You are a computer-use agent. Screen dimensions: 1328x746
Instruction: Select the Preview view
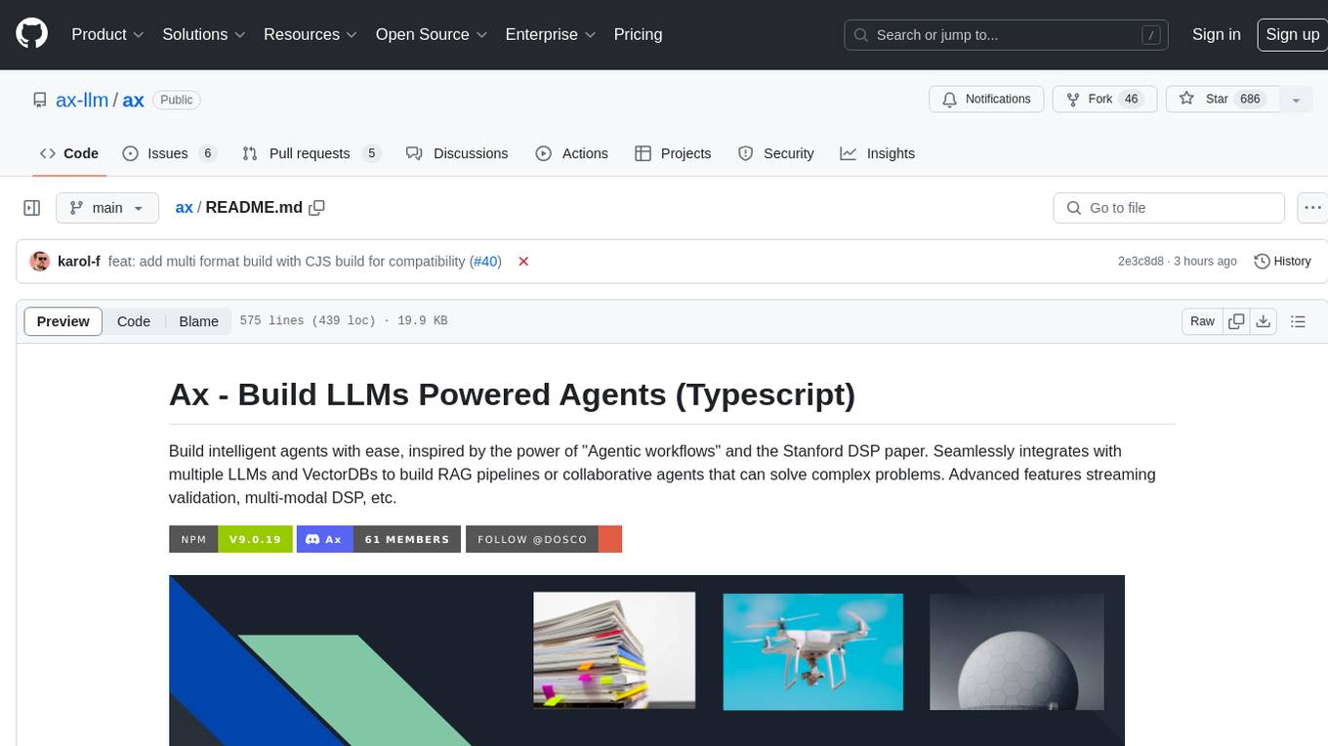pos(63,321)
